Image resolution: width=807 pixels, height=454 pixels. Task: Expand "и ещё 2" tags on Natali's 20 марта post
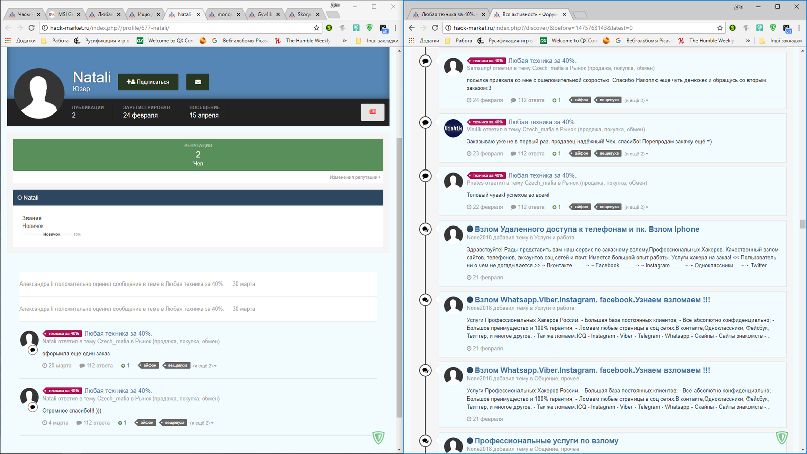[x=205, y=366]
